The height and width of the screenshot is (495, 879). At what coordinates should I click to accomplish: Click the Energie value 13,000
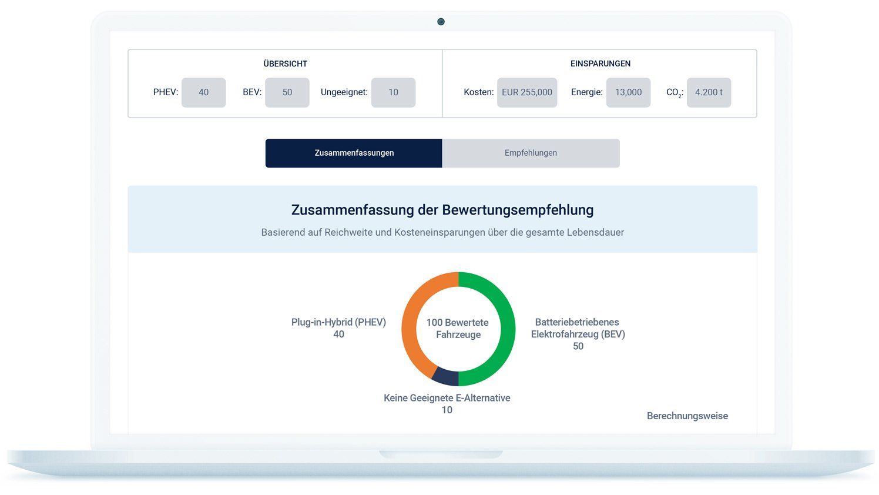(x=628, y=92)
